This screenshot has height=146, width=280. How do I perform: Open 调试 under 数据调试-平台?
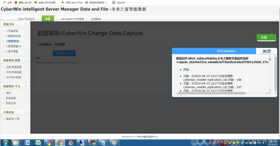click(x=8, y=93)
